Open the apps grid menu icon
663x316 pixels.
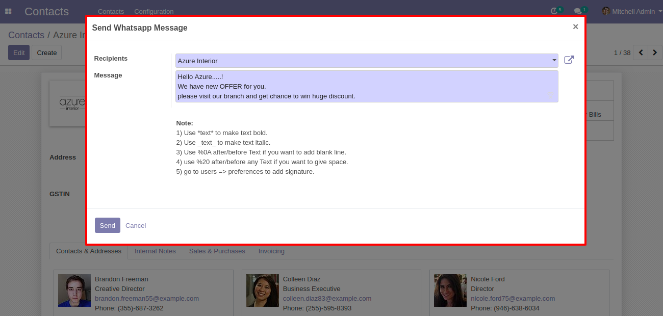pos(8,11)
